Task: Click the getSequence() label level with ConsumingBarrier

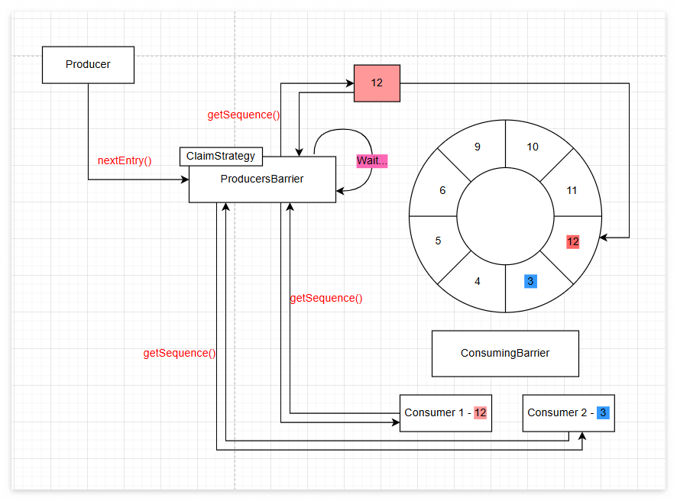Action: pyautogui.click(x=179, y=353)
